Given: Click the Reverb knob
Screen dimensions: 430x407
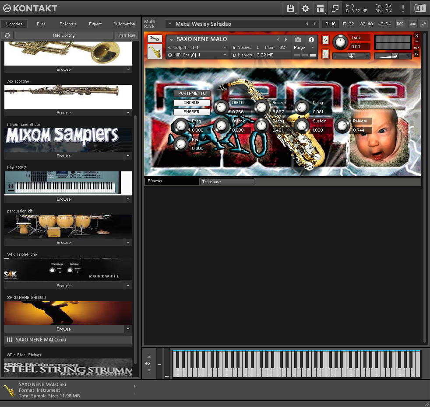Looking at the screenshot, I should 261,107.
